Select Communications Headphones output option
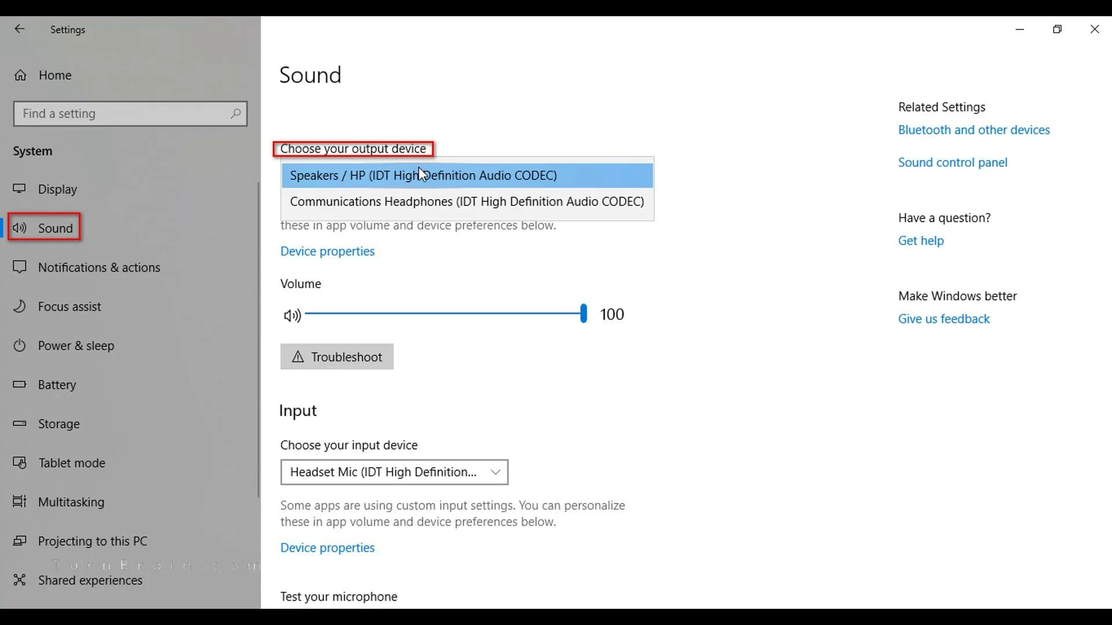Screen dimensions: 1112x625 click(x=467, y=201)
